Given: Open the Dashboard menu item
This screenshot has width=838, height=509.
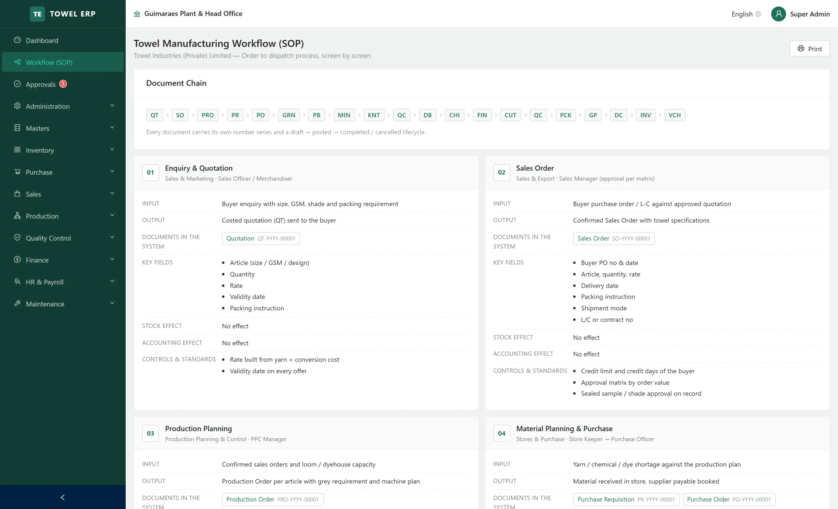Looking at the screenshot, I should point(63,40).
